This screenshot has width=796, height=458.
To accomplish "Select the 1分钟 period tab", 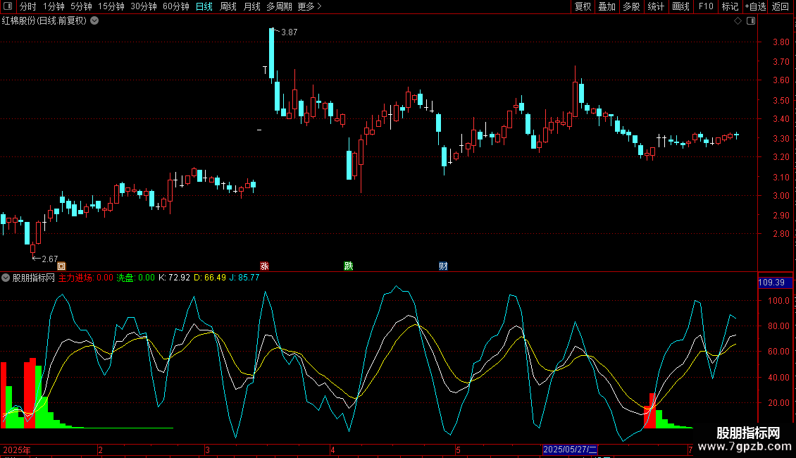I will 54,6.
